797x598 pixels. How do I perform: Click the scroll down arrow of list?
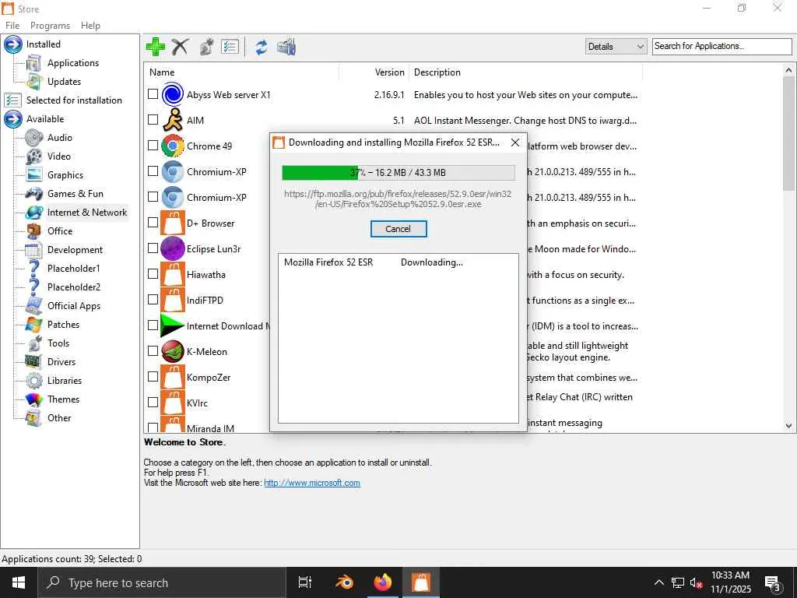(x=788, y=426)
